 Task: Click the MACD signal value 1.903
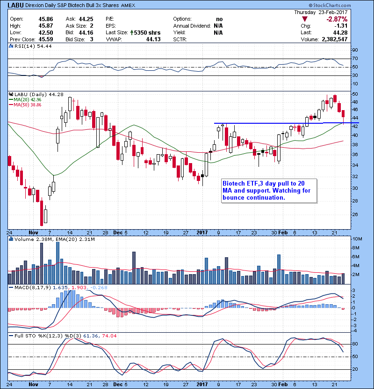[x=79, y=288]
